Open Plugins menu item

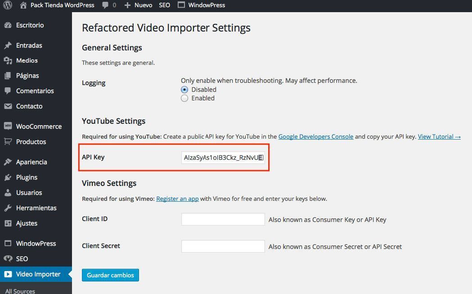(x=27, y=177)
